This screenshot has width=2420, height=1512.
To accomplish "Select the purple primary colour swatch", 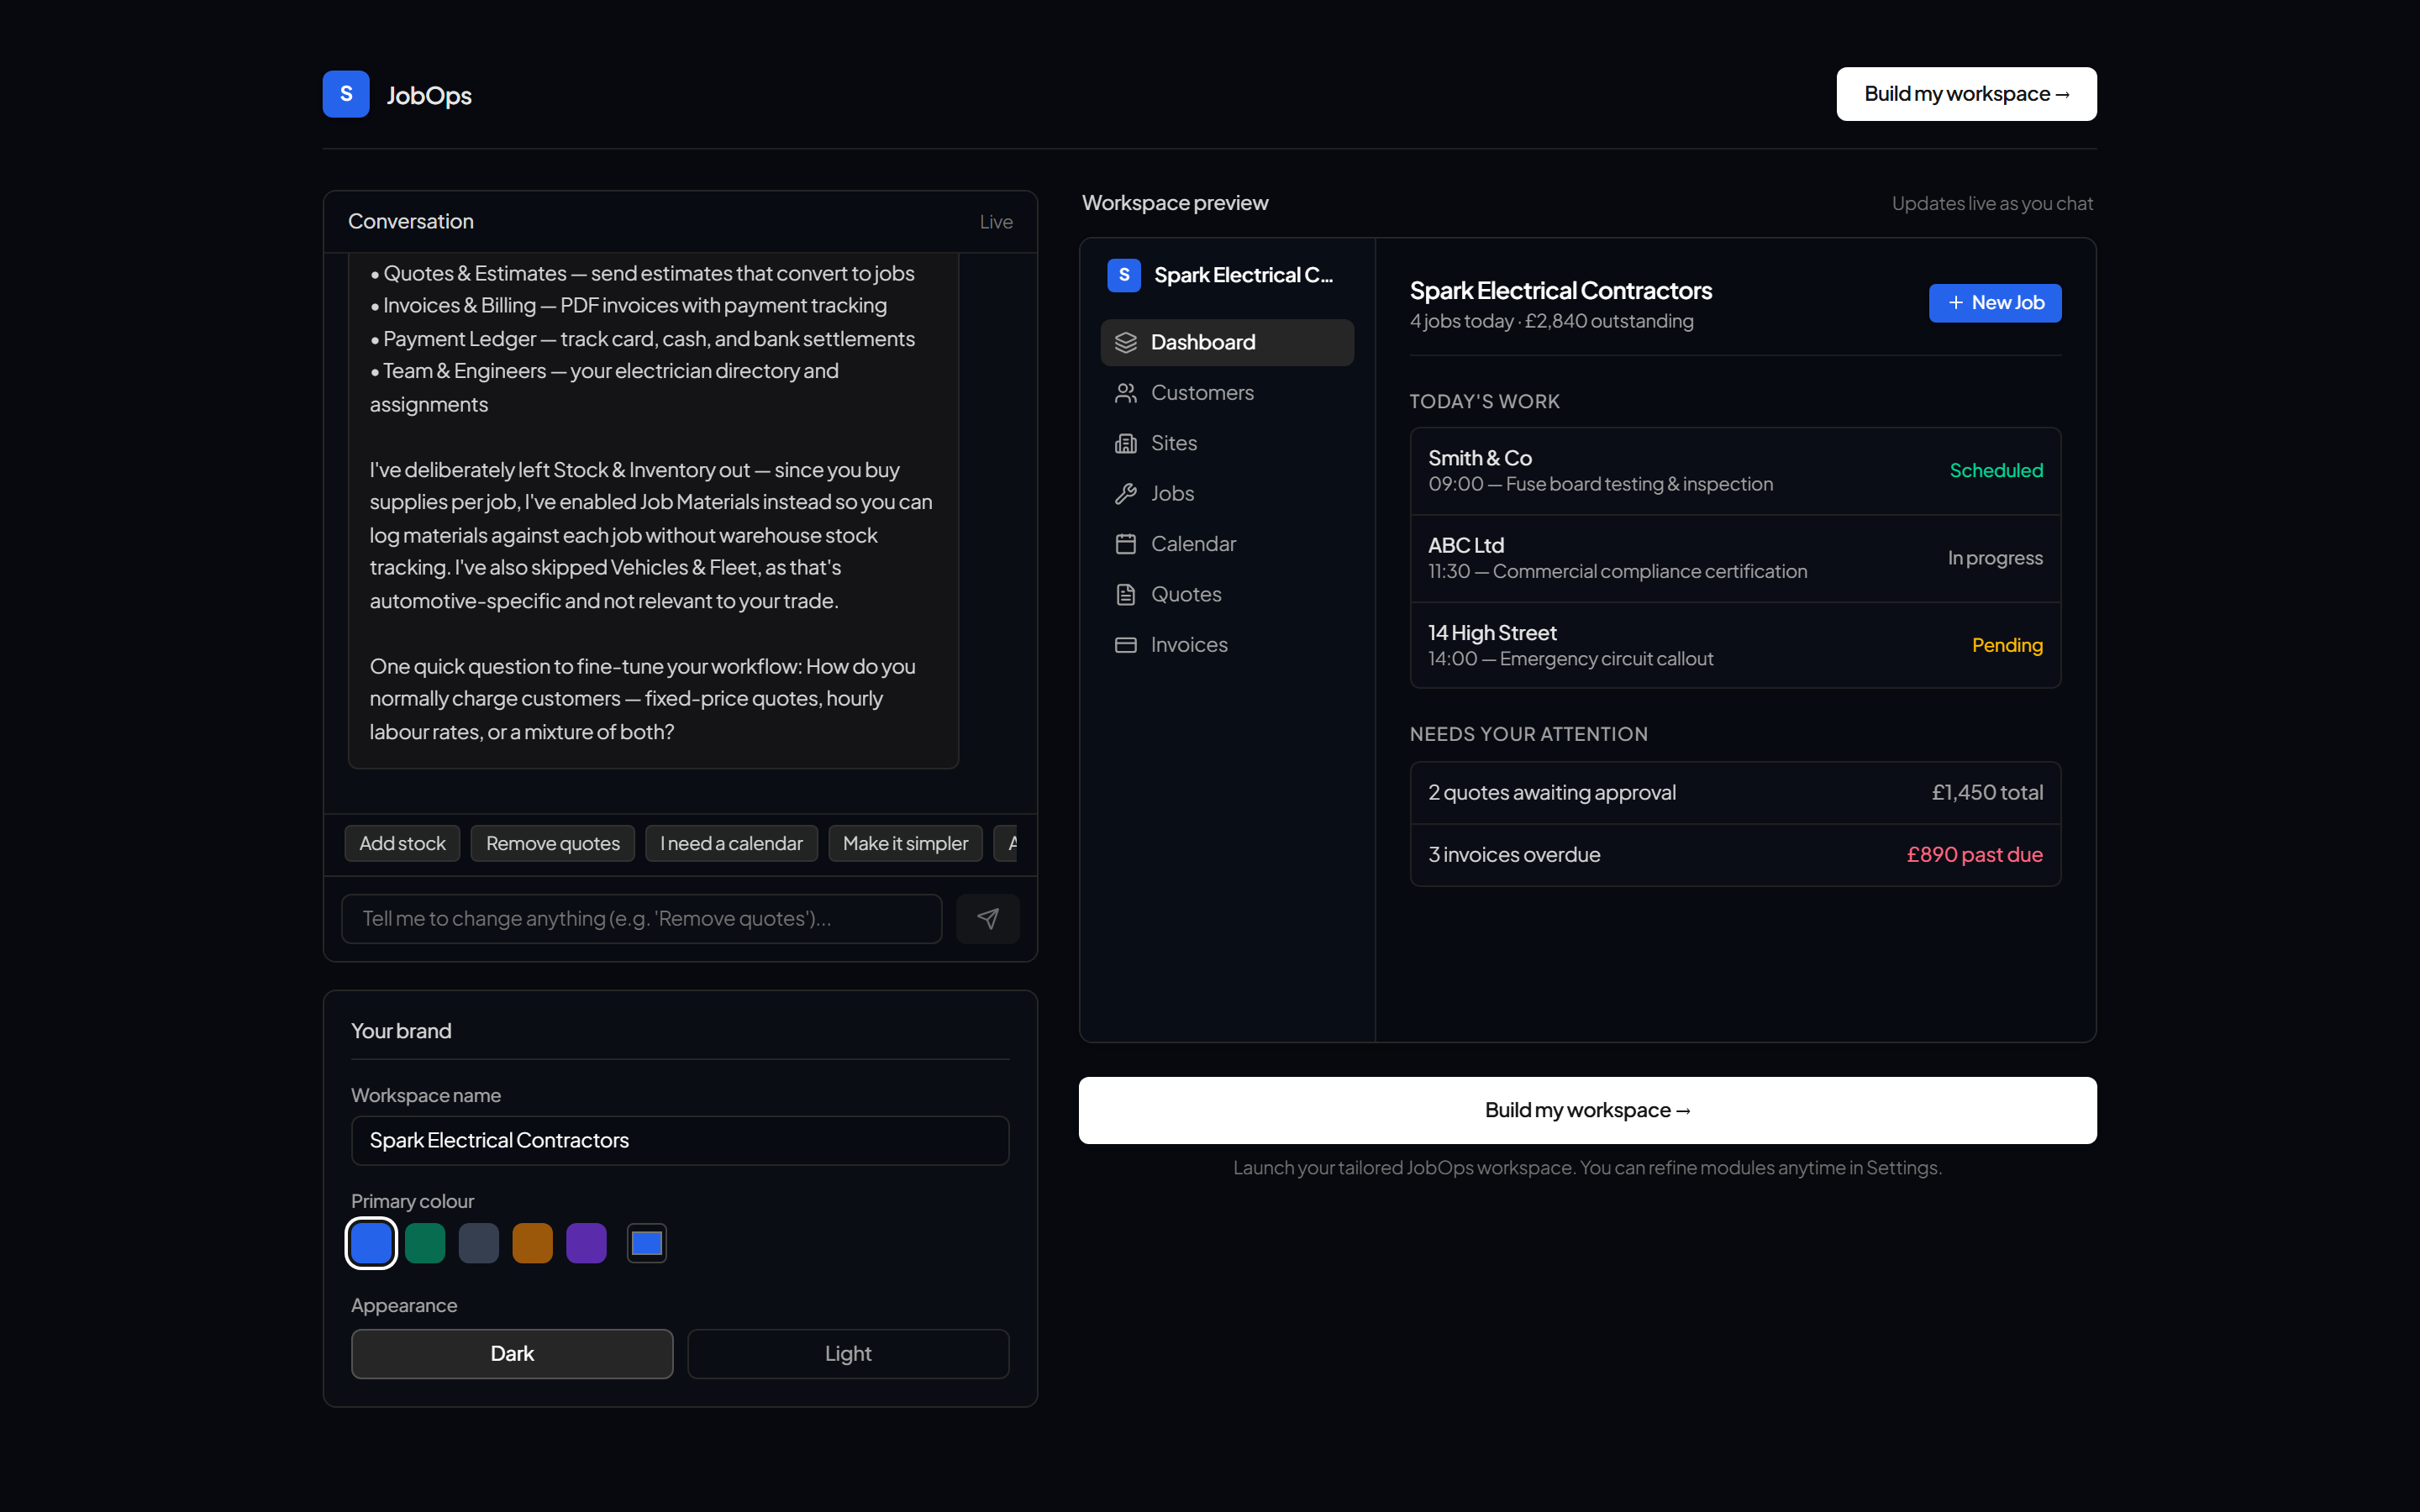I will (x=587, y=1243).
